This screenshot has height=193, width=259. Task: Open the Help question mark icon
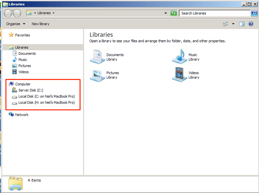pos(251,24)
